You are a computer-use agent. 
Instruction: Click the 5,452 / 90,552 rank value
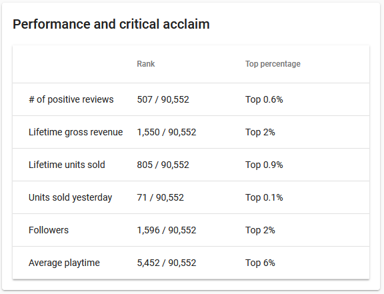click(167, 263)
